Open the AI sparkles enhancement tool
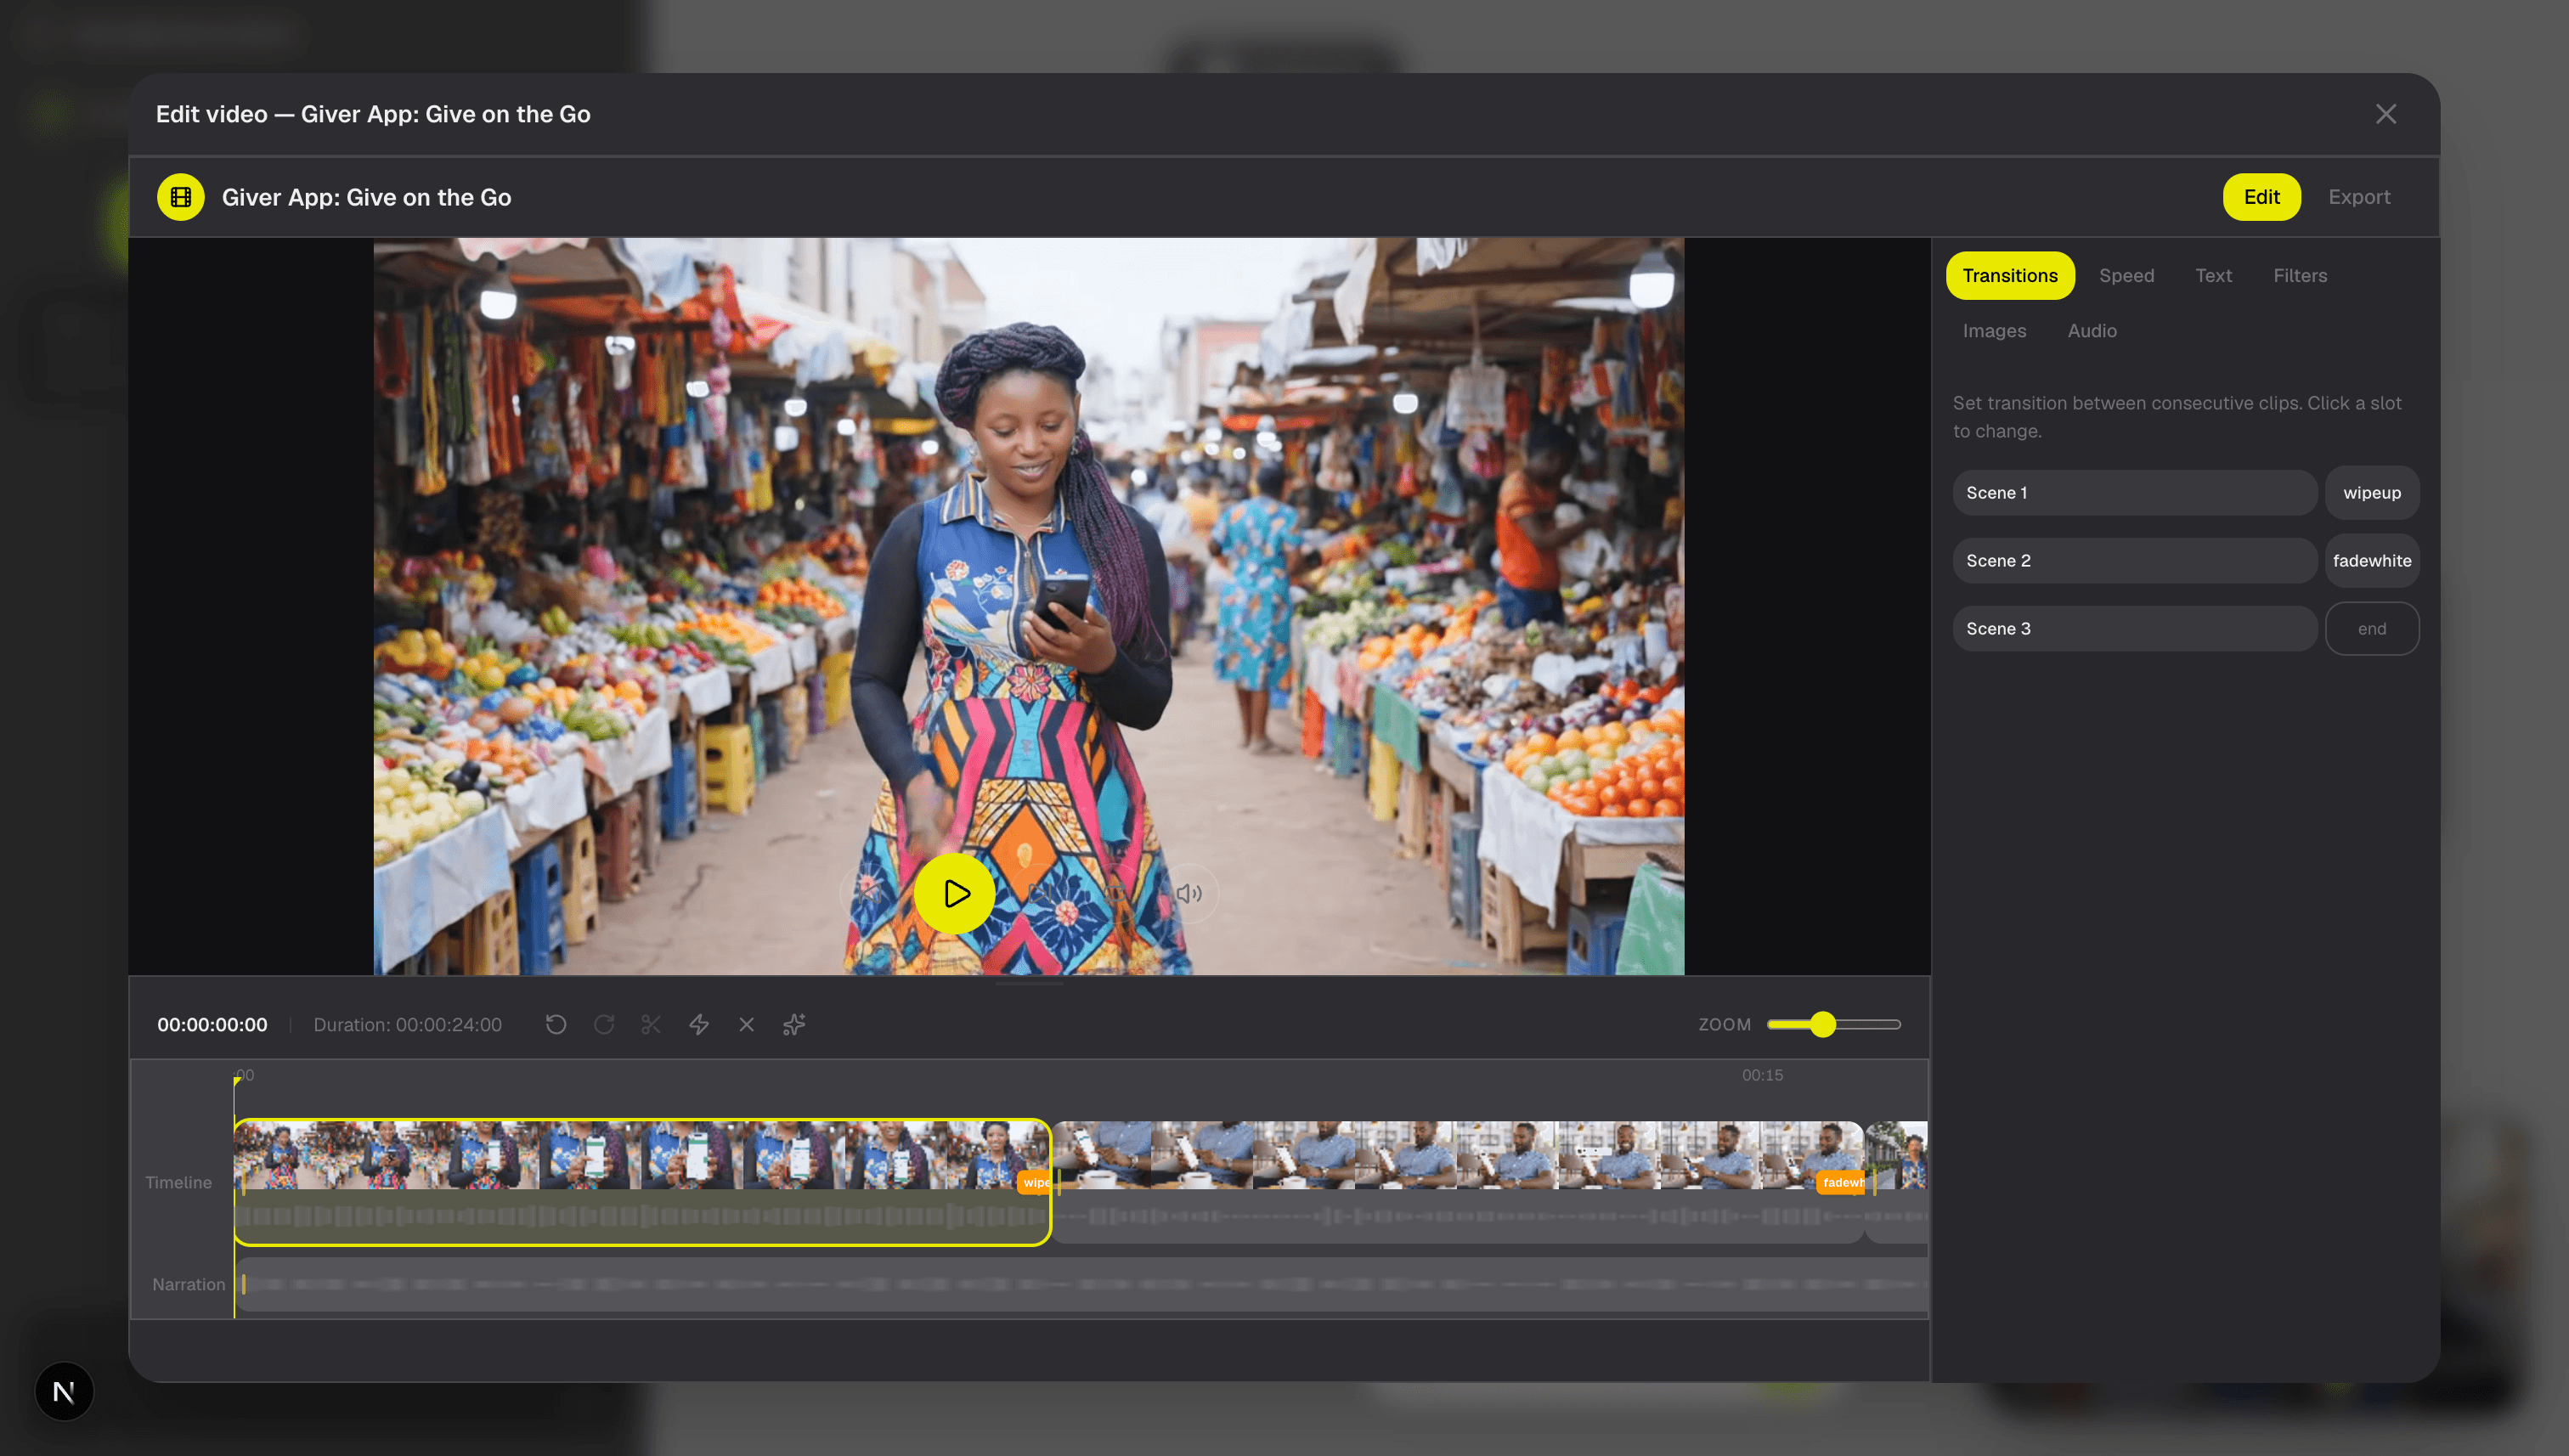 coord(794,1024)
